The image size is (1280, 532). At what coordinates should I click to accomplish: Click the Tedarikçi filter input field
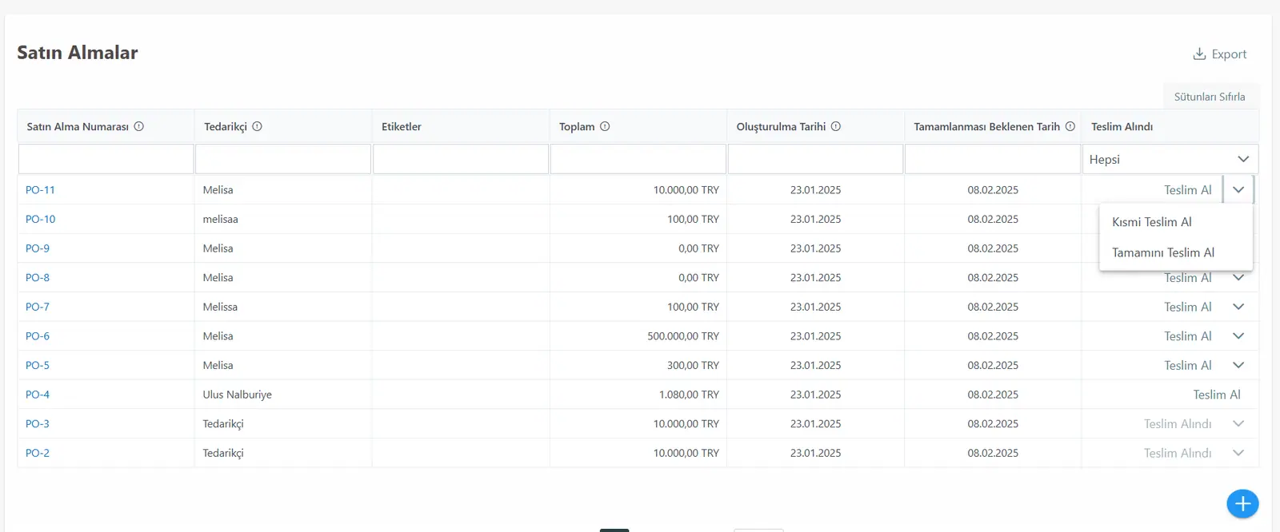pos(283,159)
